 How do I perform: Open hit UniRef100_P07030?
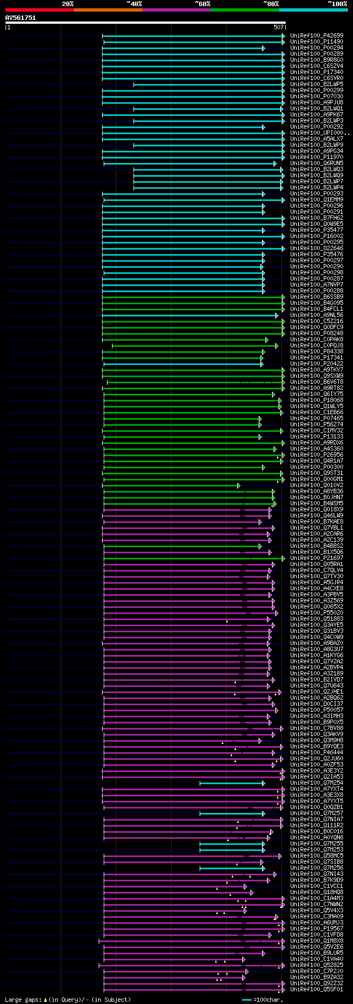click(317, 96)
